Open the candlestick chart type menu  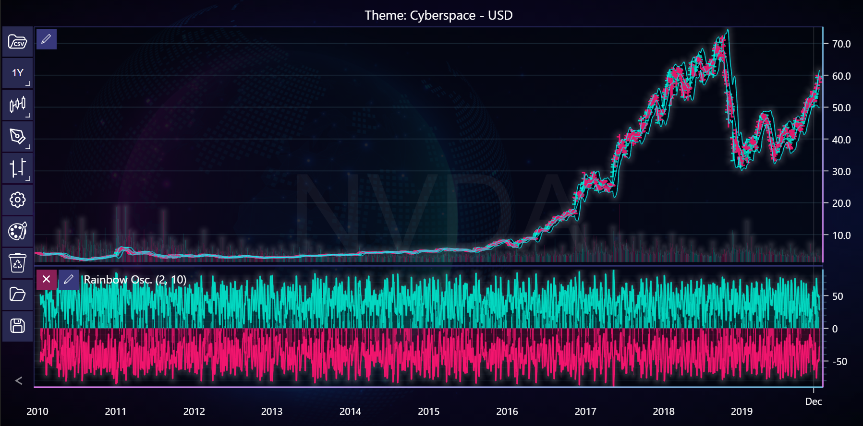pos(17,105)
